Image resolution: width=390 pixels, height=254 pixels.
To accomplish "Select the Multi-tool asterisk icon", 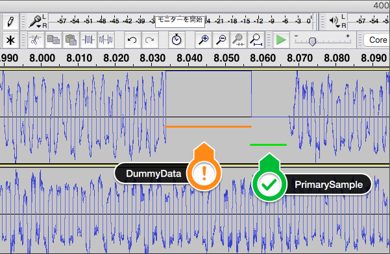I will pos(10,40).
